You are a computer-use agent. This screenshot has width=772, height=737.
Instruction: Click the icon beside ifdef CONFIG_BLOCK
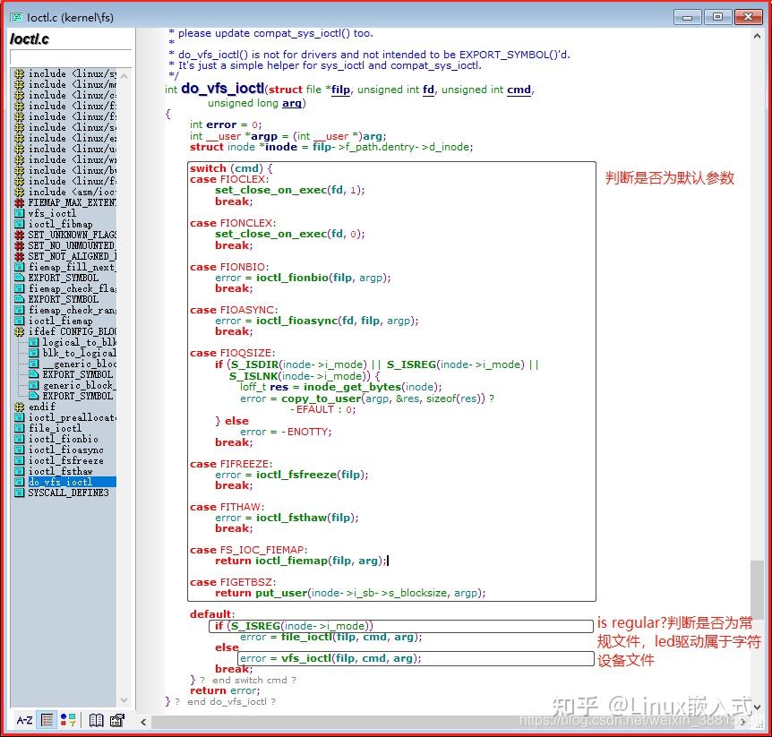click(20, 332)
